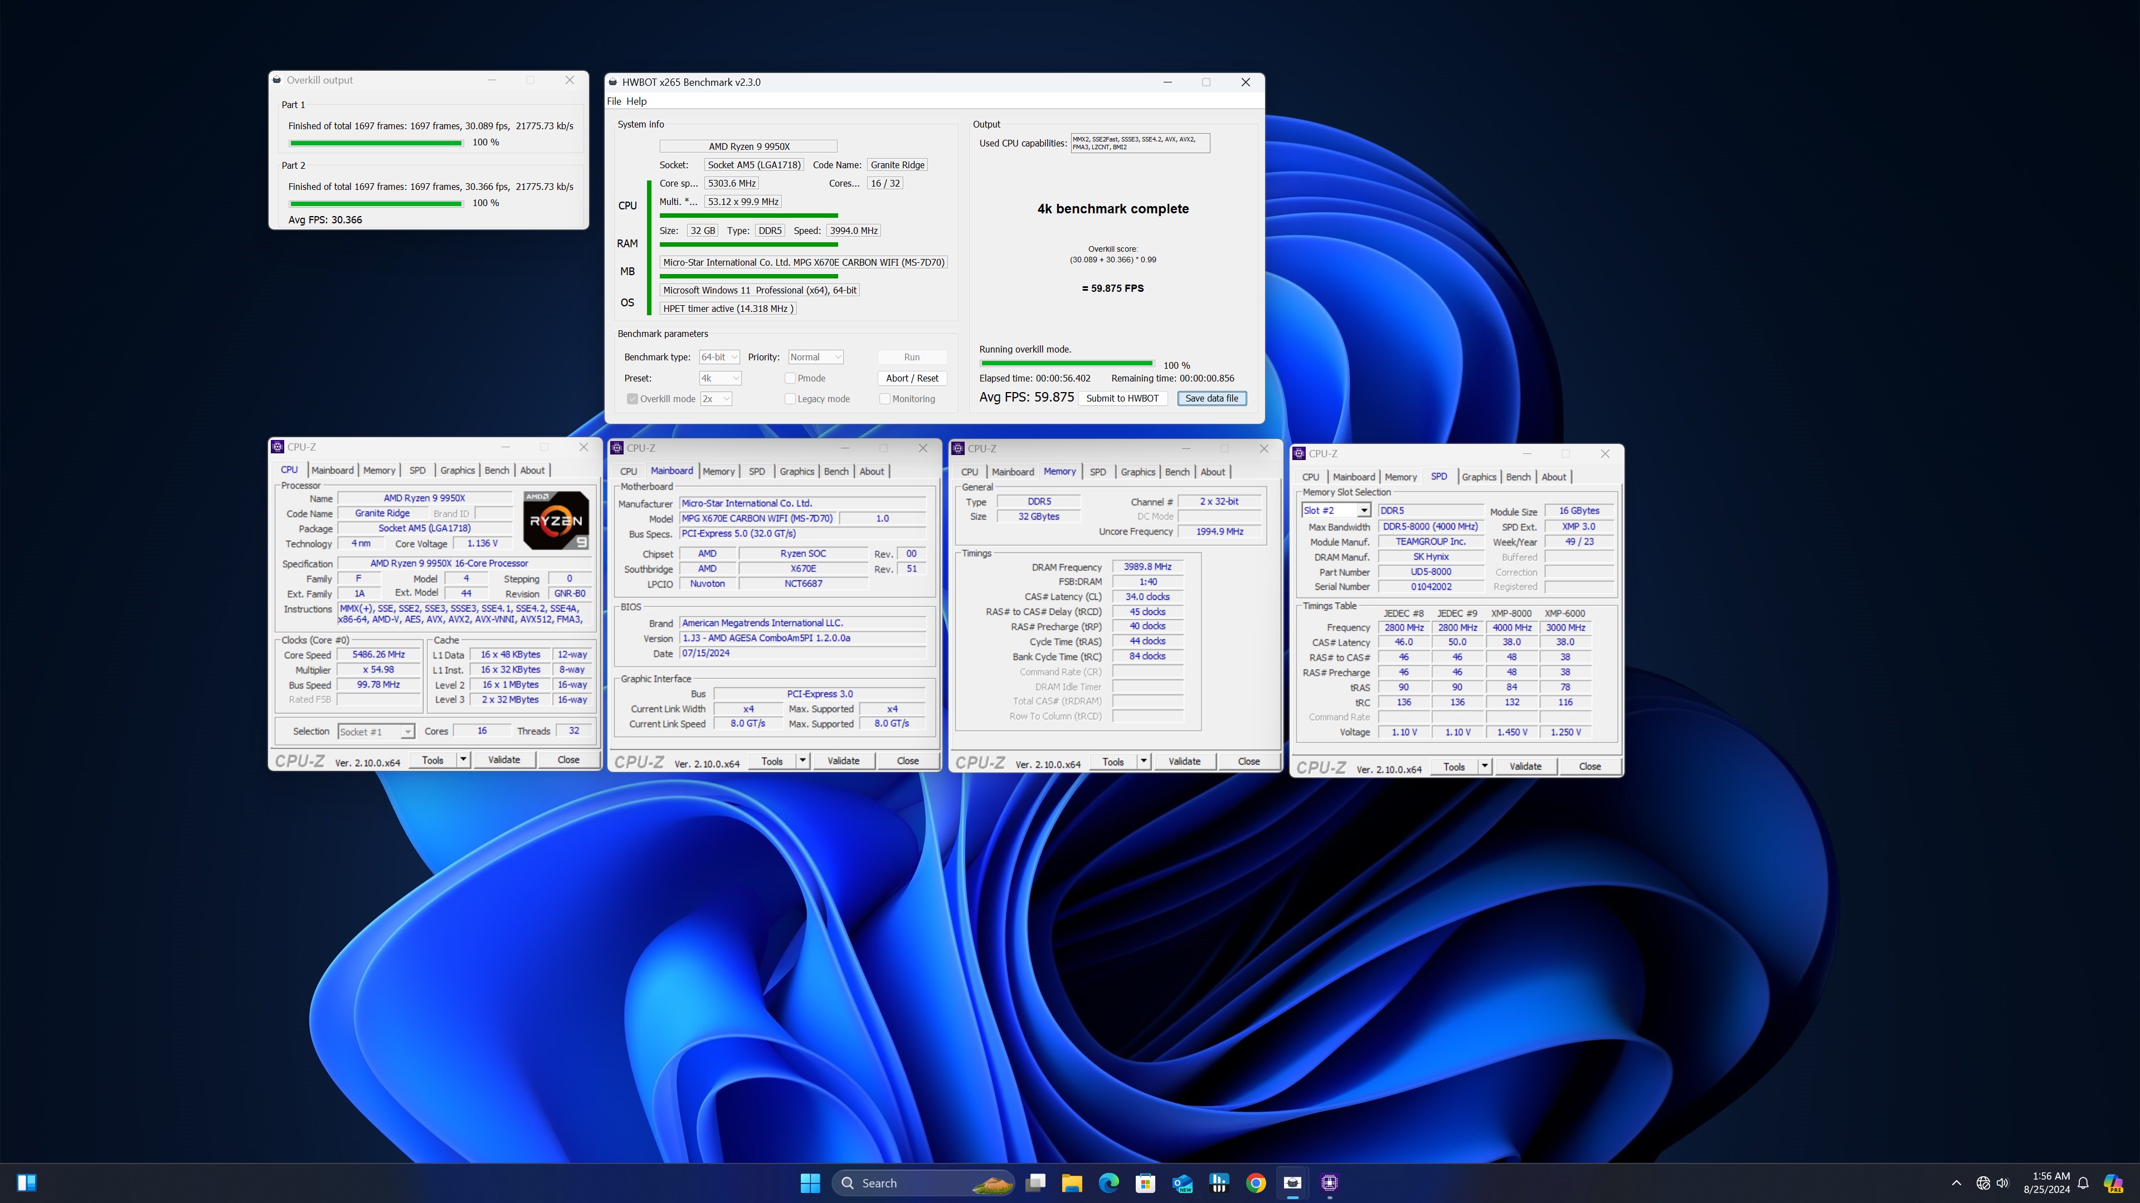Expand Tools arrow in CPU-Z SPD window
This screenshot has width=2140, height=1203.
click(1485, 766)
